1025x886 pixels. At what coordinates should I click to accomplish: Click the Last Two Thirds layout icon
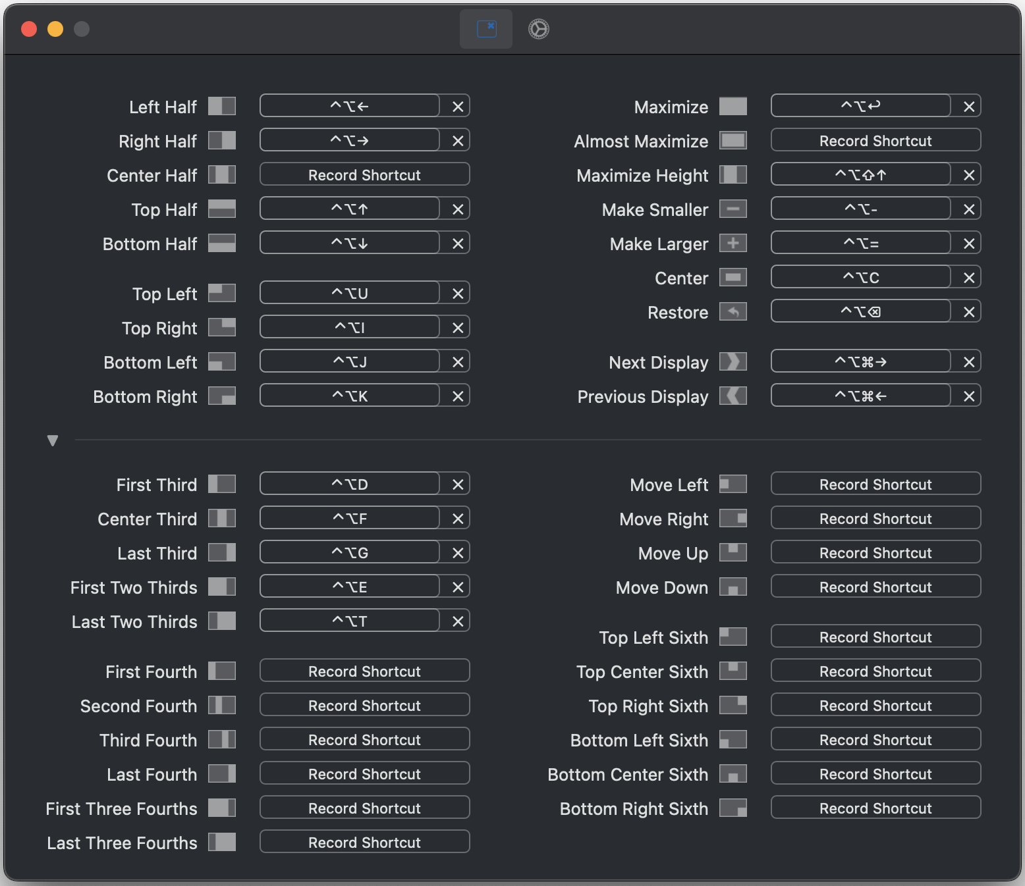click(x=222, y=621)
